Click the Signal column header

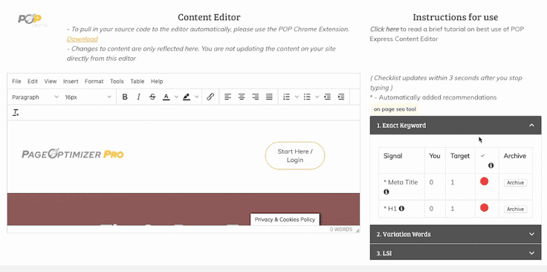click(x=393, y=156)
